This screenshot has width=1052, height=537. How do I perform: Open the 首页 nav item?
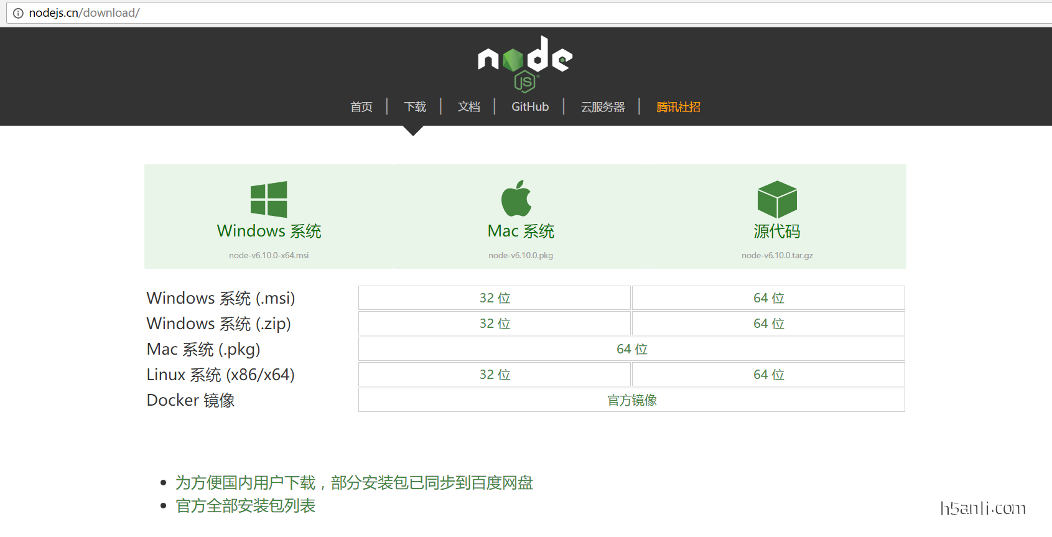point(361,107)
